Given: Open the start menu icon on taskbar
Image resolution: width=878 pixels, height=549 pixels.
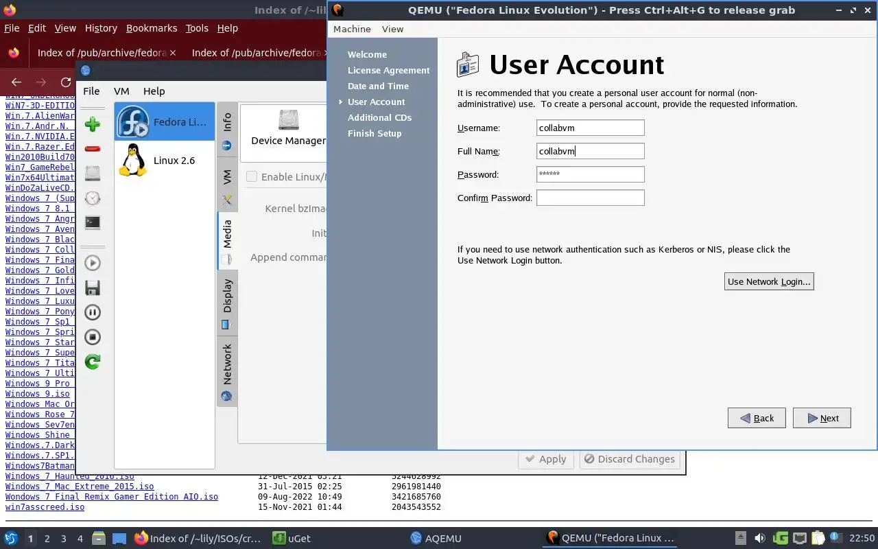Looking at the screenshot, I should pos(11,538).
